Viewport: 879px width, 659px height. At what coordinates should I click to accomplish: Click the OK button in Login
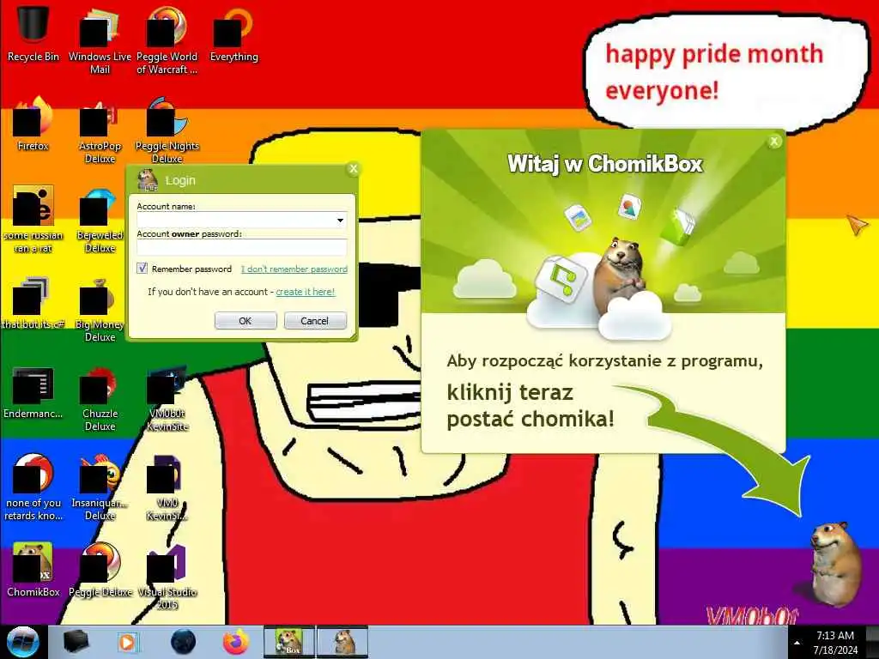click(246, 321)
